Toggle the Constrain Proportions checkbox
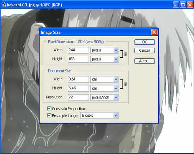This screenshot has width=194, height=154. click(x=49, y=109)
